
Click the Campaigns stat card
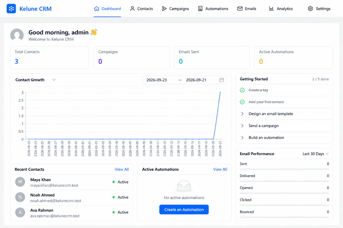click(131, 58)
